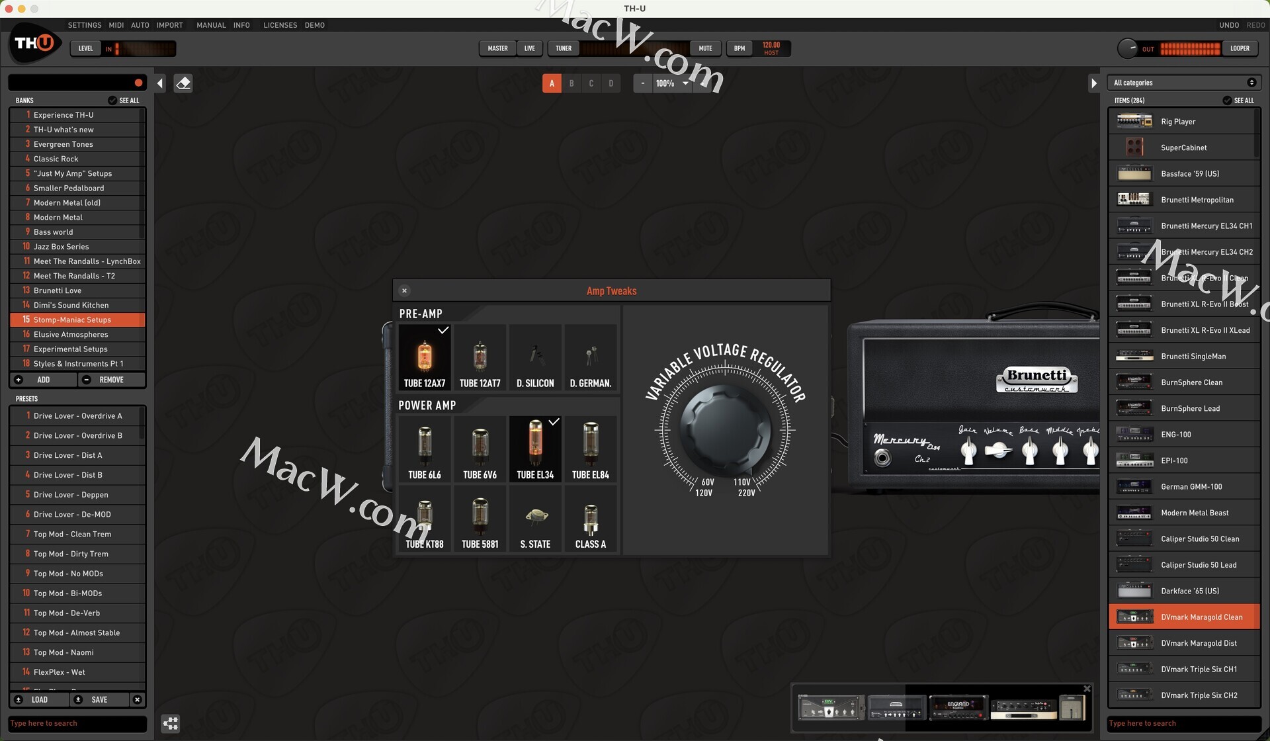Close the rig overview minimap
The height and width of the screenshot is (741, 1270).
pyautogui.click(x=1086, y=689)
